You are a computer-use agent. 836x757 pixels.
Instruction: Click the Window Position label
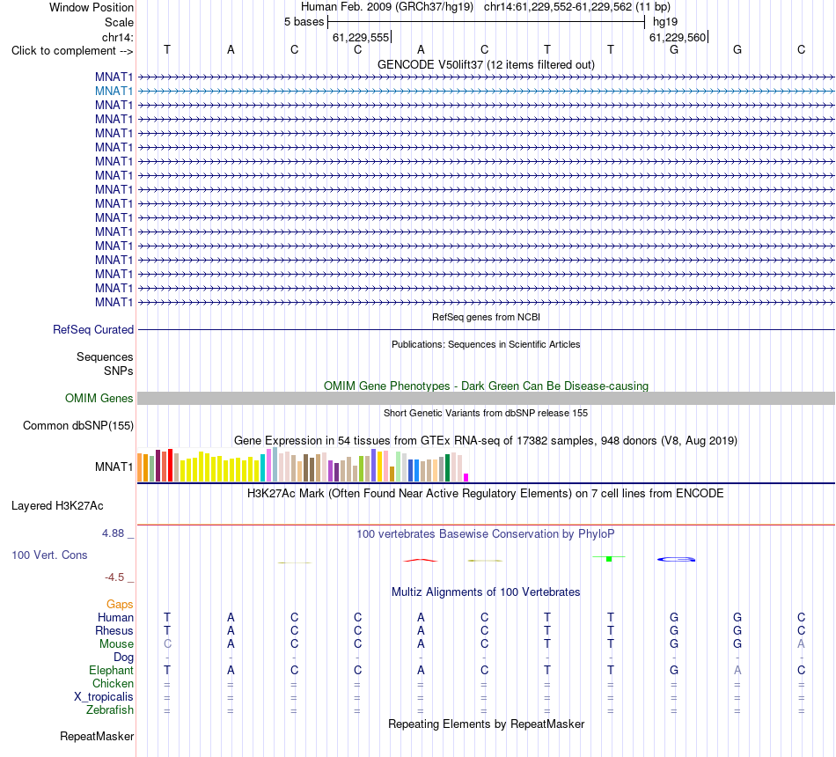(x=92, y=7)
